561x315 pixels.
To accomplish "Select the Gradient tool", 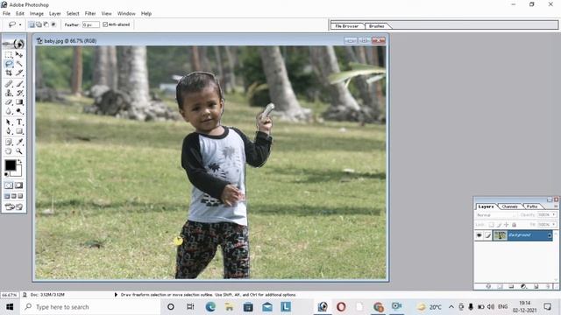I will coord(19,102).
